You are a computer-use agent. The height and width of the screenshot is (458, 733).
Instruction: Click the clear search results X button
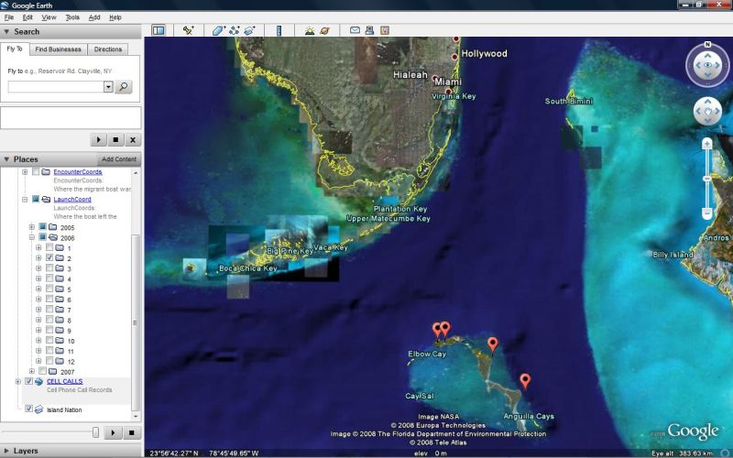point(133,140)
